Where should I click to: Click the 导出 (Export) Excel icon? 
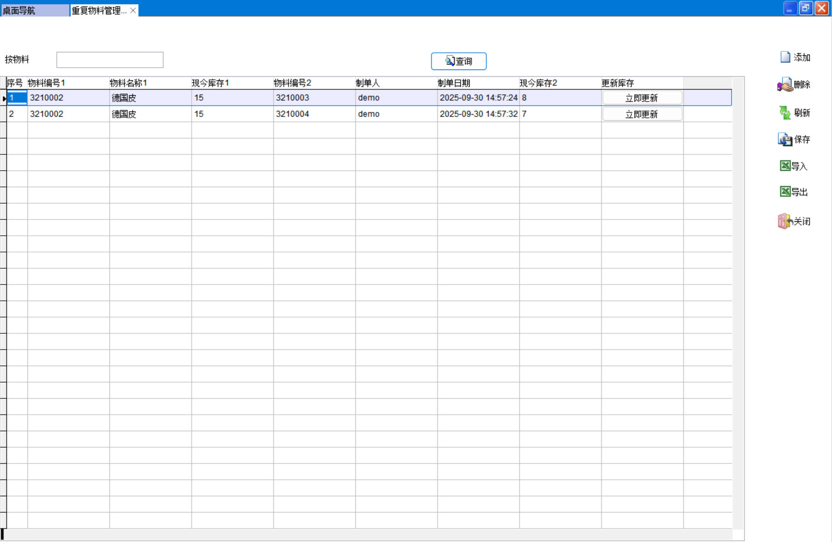tap(785, 192)
